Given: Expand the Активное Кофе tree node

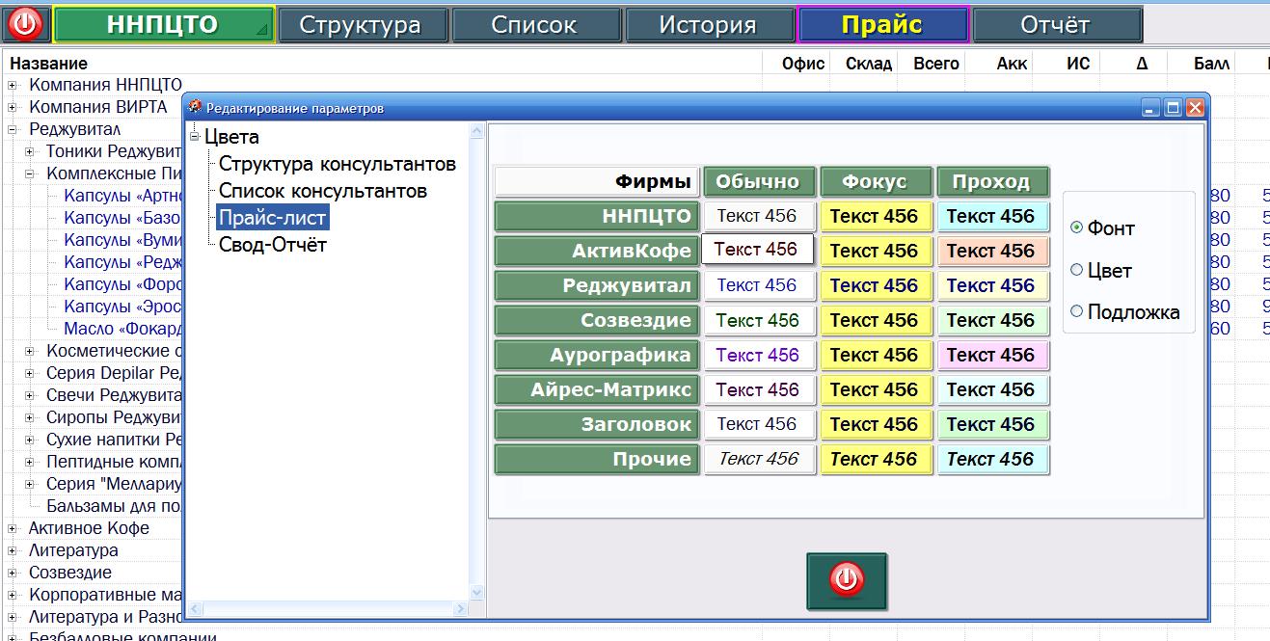Looking at the screenshot, I should pos(14,528).
